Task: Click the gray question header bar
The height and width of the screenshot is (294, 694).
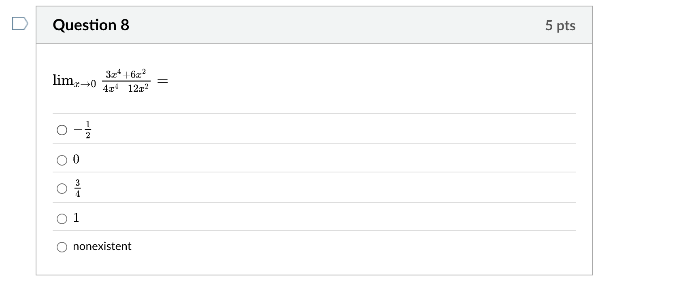Action: coord(324,25)
